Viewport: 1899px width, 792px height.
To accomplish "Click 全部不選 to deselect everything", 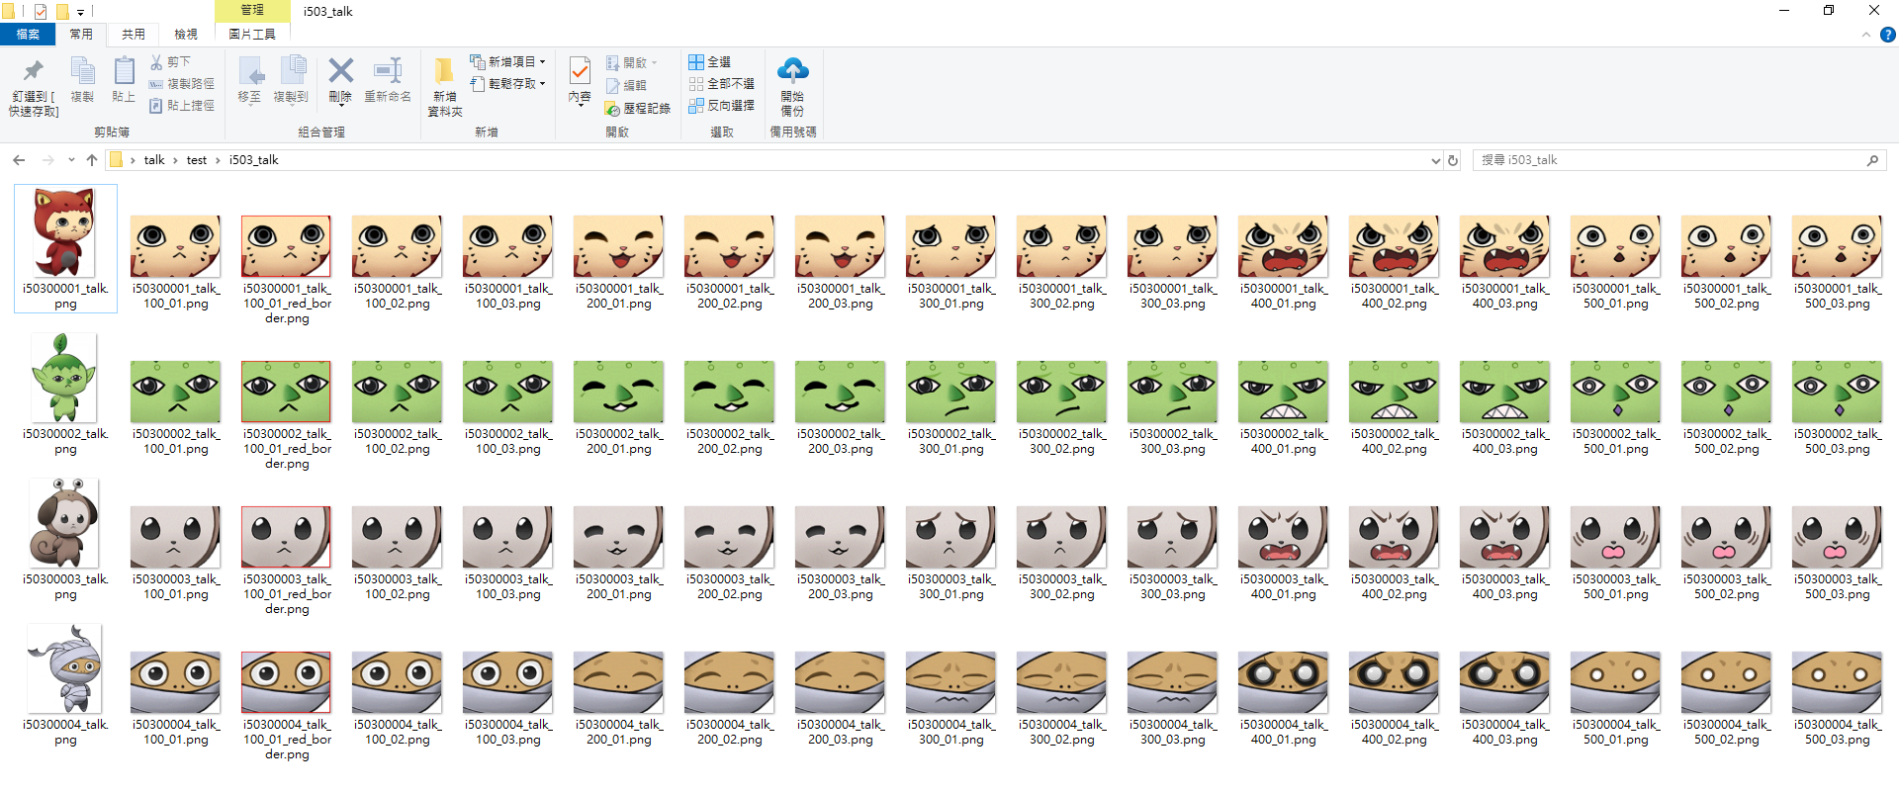I will (721, 84).
